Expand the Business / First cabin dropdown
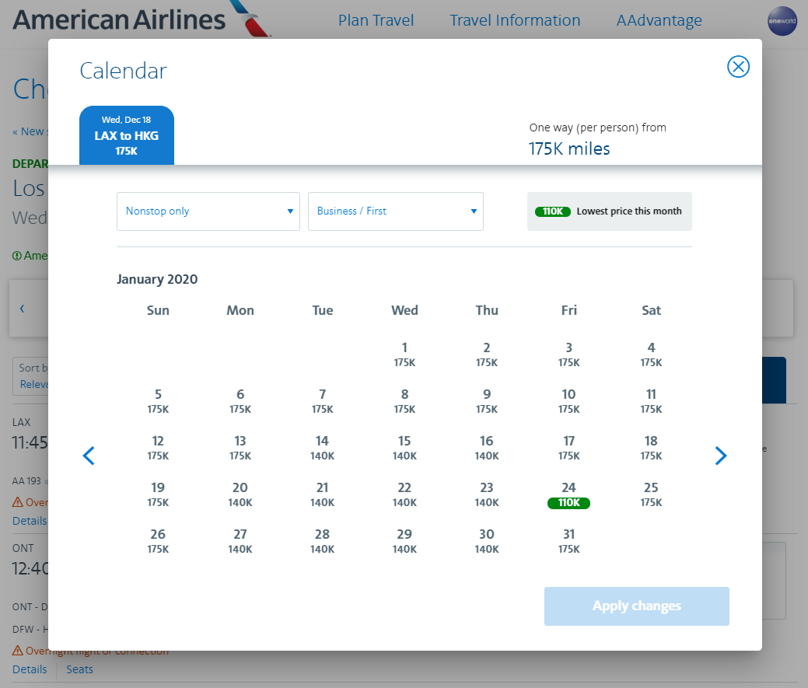 (x=396, y=211)
